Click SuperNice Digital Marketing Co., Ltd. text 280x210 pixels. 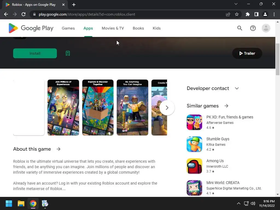coord(234,188)
